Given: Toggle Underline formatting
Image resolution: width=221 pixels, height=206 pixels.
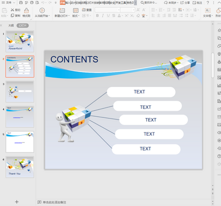Looking at the screenshot, I should [108, 16].
